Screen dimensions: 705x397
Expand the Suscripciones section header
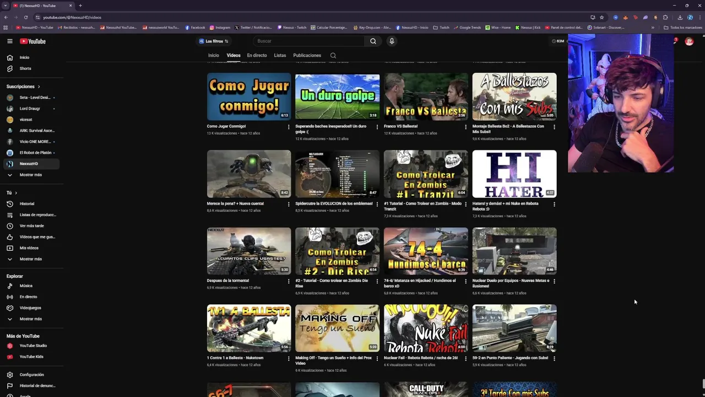(x=23, y=87)
